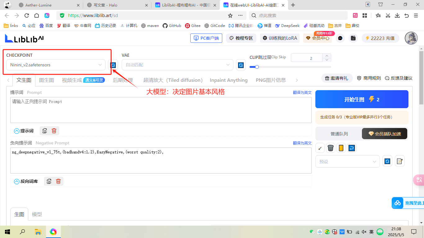The height and width of the screenshot is (238, 424).
Task: Open the VAE 自动匹配 dropdown
Action: click(x=177, y=65)
